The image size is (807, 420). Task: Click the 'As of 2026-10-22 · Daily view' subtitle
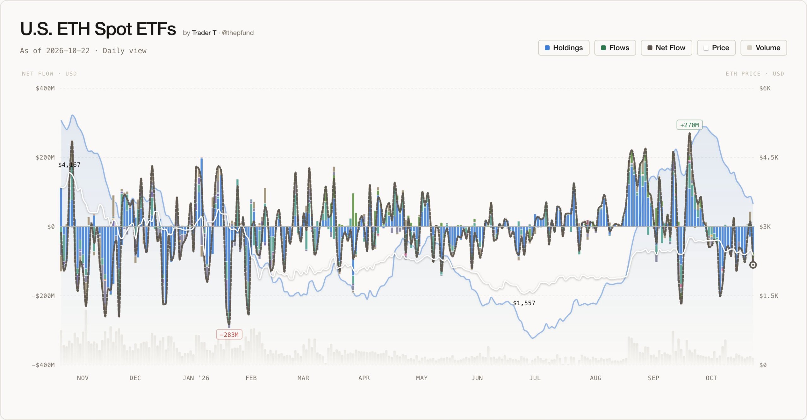pyautogui.click(x=83, y=51)
